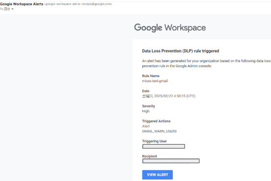
Task: Click the redacted Triggering User field
Action: (163, 147)
